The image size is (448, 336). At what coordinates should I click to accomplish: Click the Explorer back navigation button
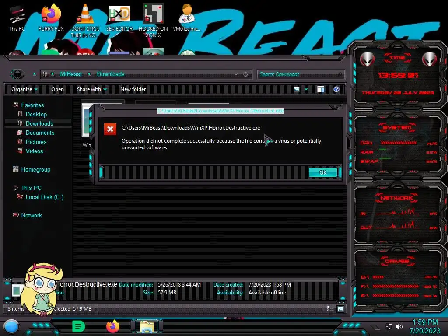click(17, 74)
